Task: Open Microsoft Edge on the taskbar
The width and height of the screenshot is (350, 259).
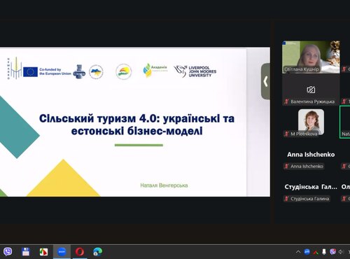Action: tap(97, 252)
